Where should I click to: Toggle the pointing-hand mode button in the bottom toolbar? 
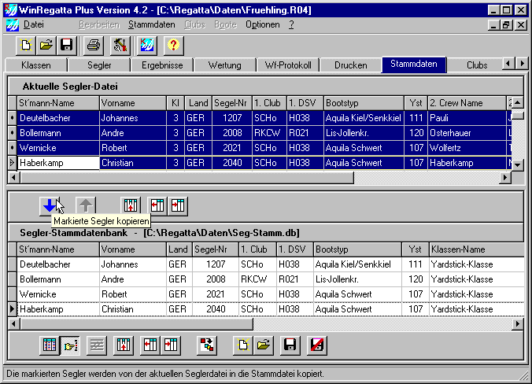(x=70, y=344)
